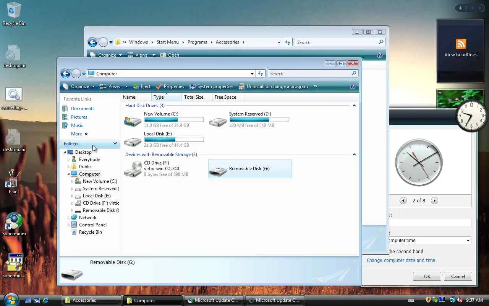
Task: Select Removable Disk (G:) drive icon
Action: (x=218, y=171)
